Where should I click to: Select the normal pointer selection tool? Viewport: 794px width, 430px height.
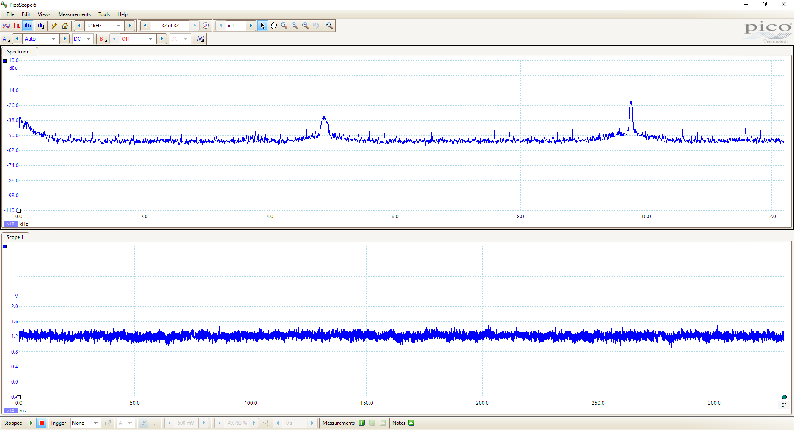pos(263,26)
